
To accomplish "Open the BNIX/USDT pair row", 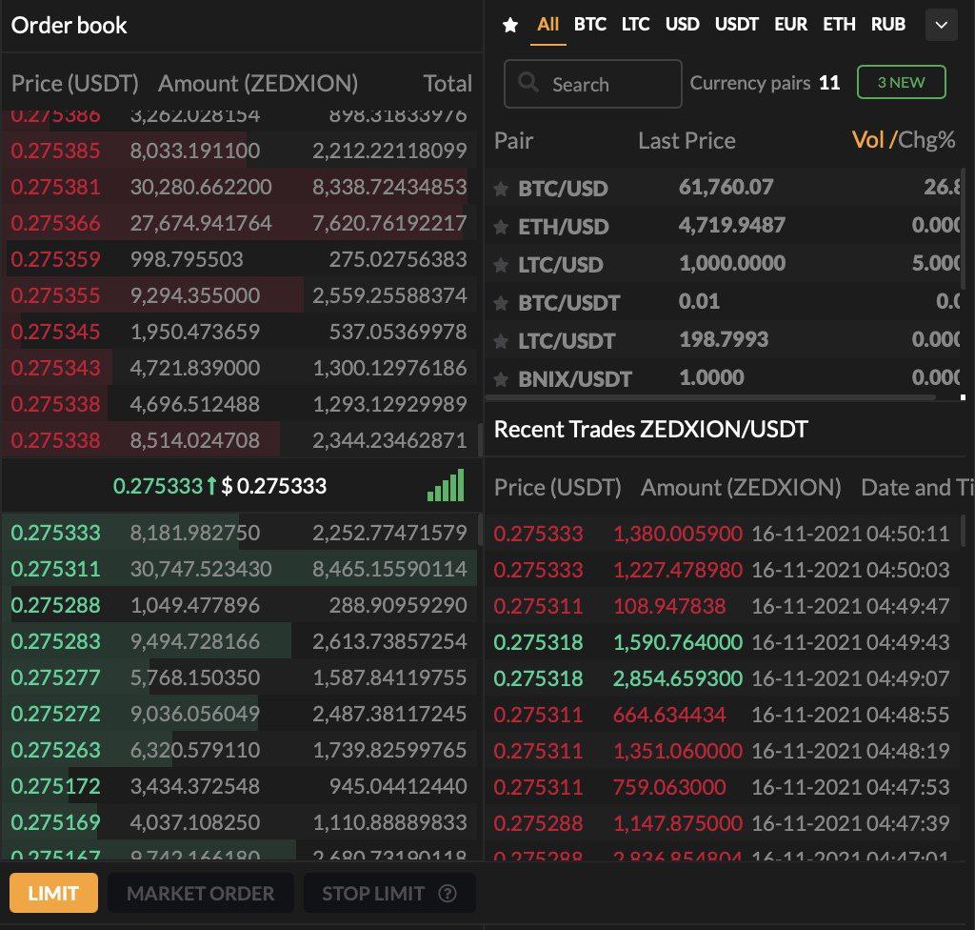I will (x=723, y=377).
